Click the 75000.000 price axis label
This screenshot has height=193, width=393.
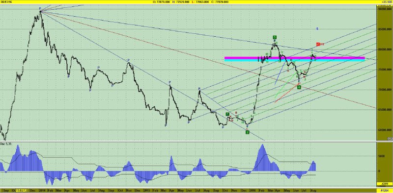(x=386, y=70)
